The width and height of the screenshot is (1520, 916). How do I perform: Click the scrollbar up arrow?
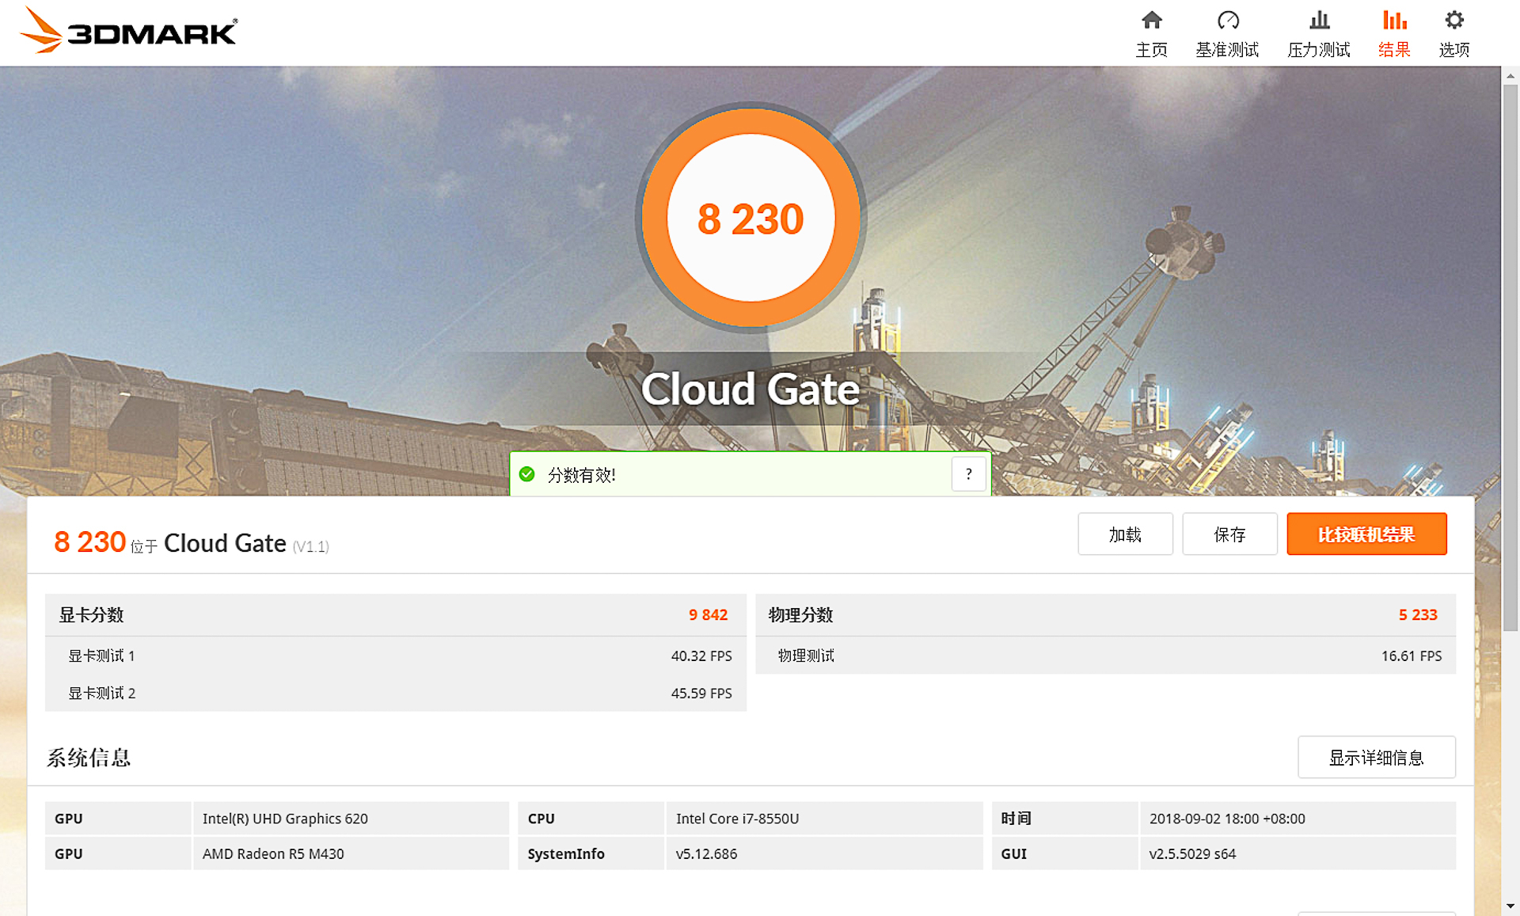(x=1510, y=77)
